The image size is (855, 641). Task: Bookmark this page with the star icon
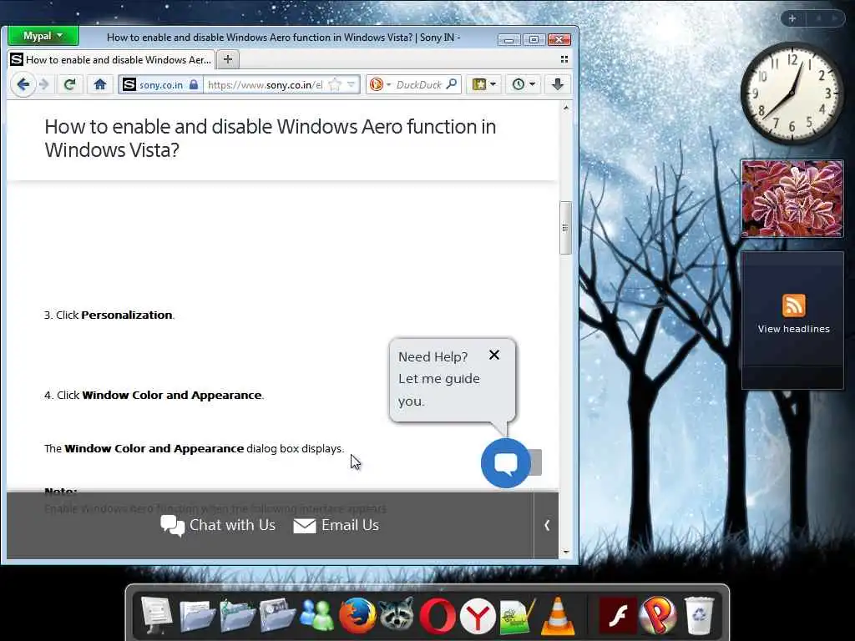pos(335,85)
